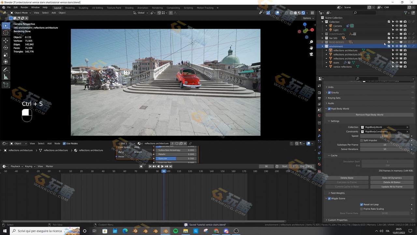Open the Object Mode dropdown
417x235 pixels.
click(x=21, y=13)
